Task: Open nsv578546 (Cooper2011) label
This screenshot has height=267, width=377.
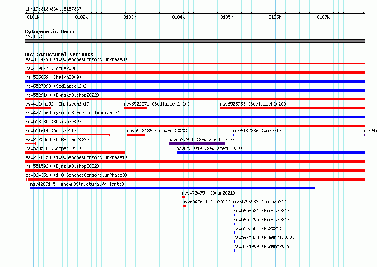Action: point(53,148)
